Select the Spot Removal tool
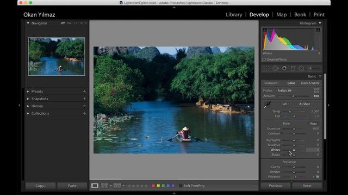Viewport: 348px width, 195px height. (276, 69)
